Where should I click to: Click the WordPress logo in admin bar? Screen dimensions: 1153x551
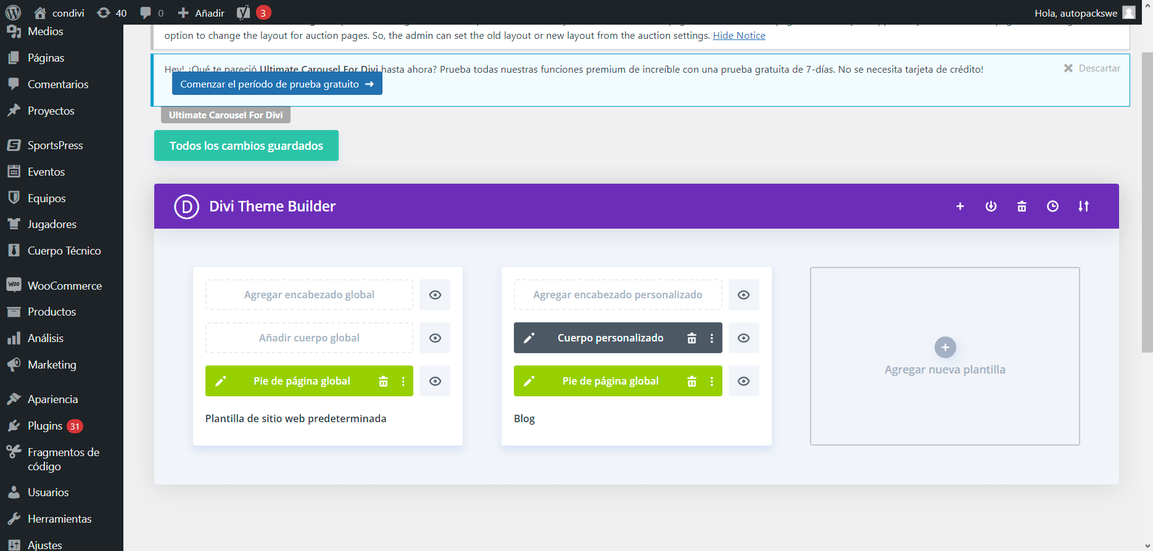[13, 12]
